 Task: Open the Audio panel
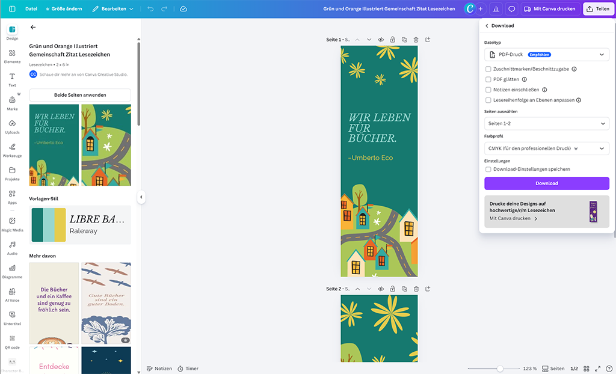12,248
